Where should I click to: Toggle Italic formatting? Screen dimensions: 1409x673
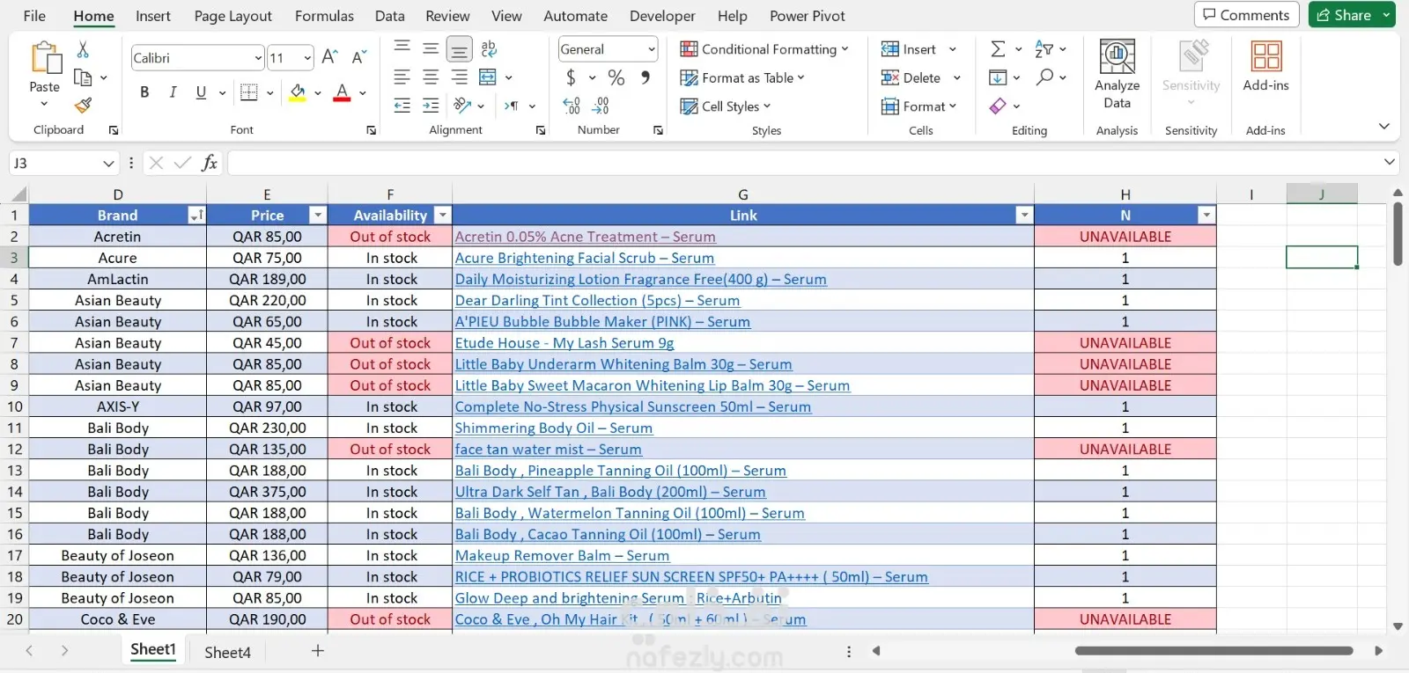[173, 92]
